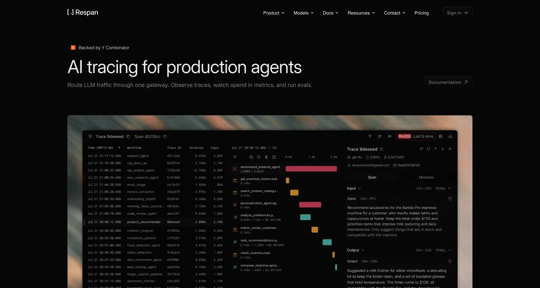Click the Duration column header
The image size is (540, 288).
tap(196, 148)
